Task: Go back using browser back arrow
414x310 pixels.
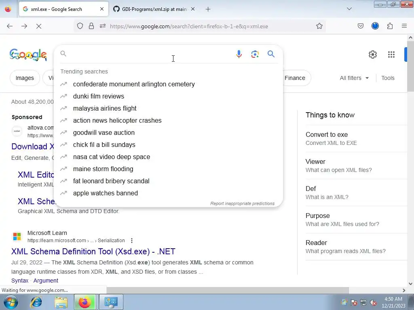Action: coord(10,26)
